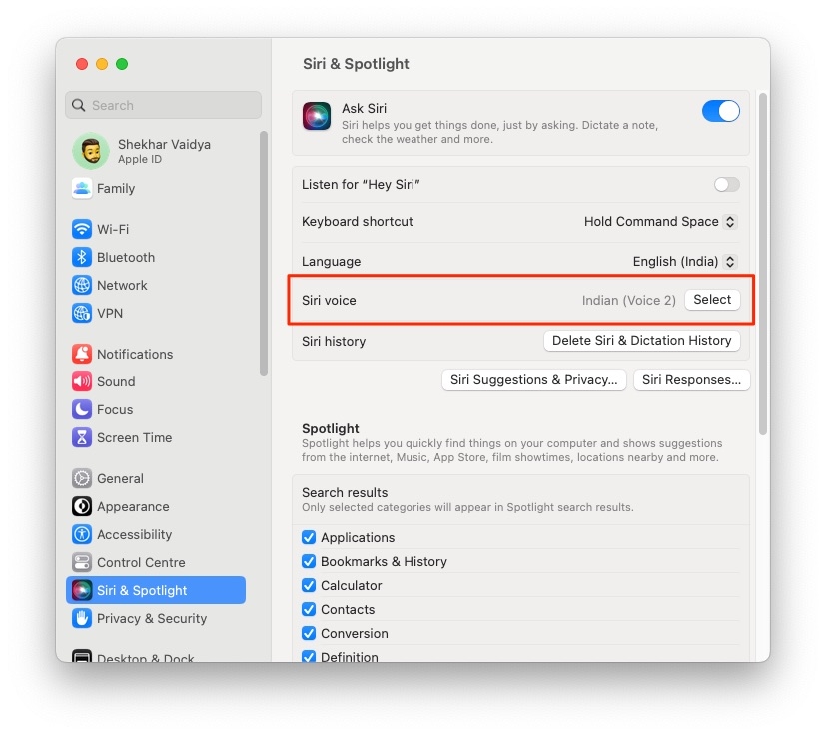Click the Search field
Viewport: 826px width, 736px height.
164,105
